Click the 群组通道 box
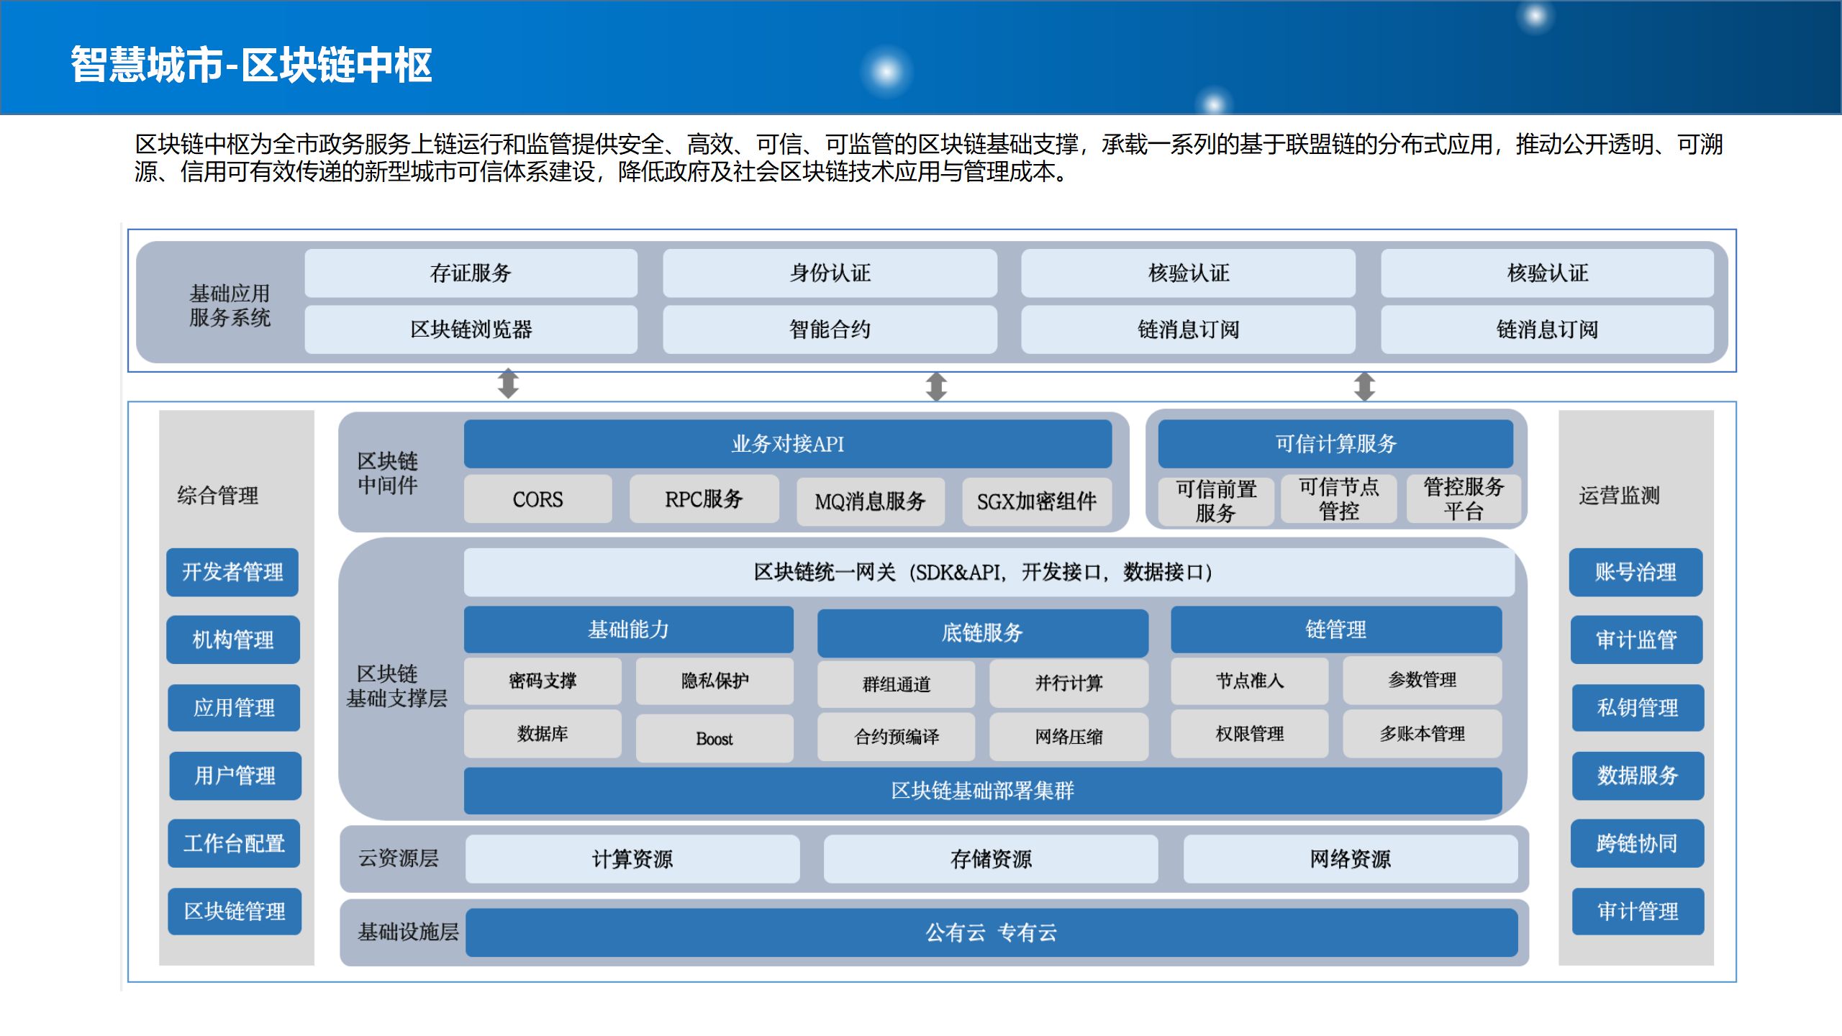 pyautogui.click(x=897, y=683)
